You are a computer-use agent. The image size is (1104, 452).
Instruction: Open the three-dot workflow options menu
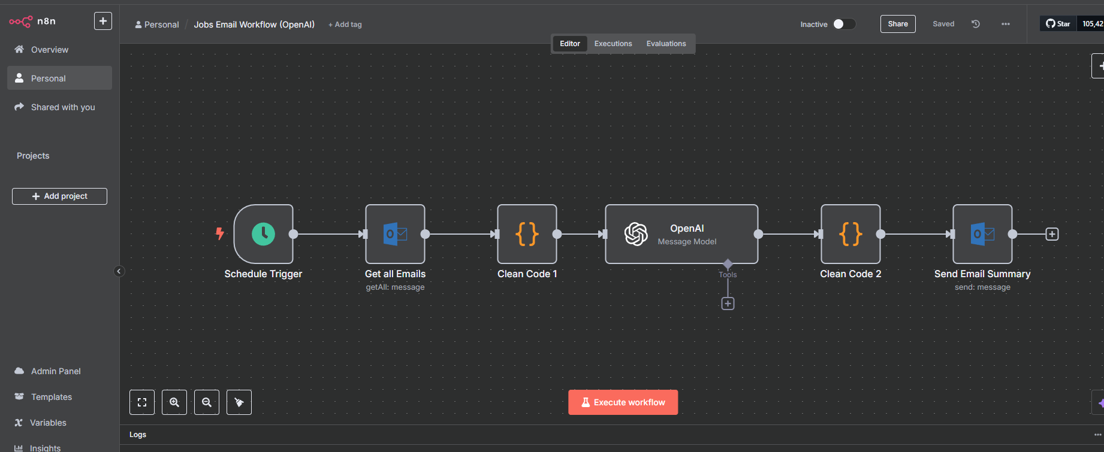coord(1006,24)
